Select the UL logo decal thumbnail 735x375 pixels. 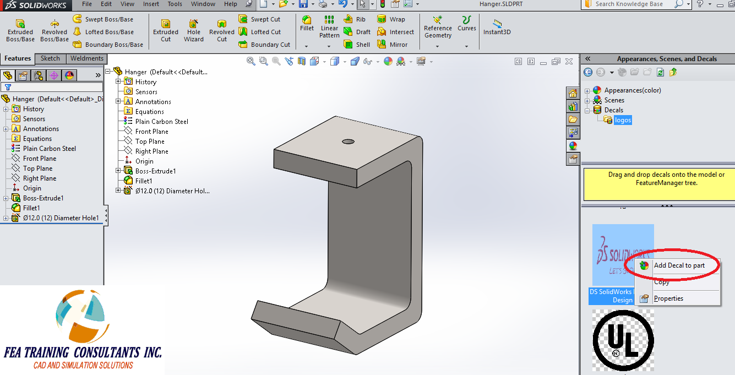tap(623, 341)
